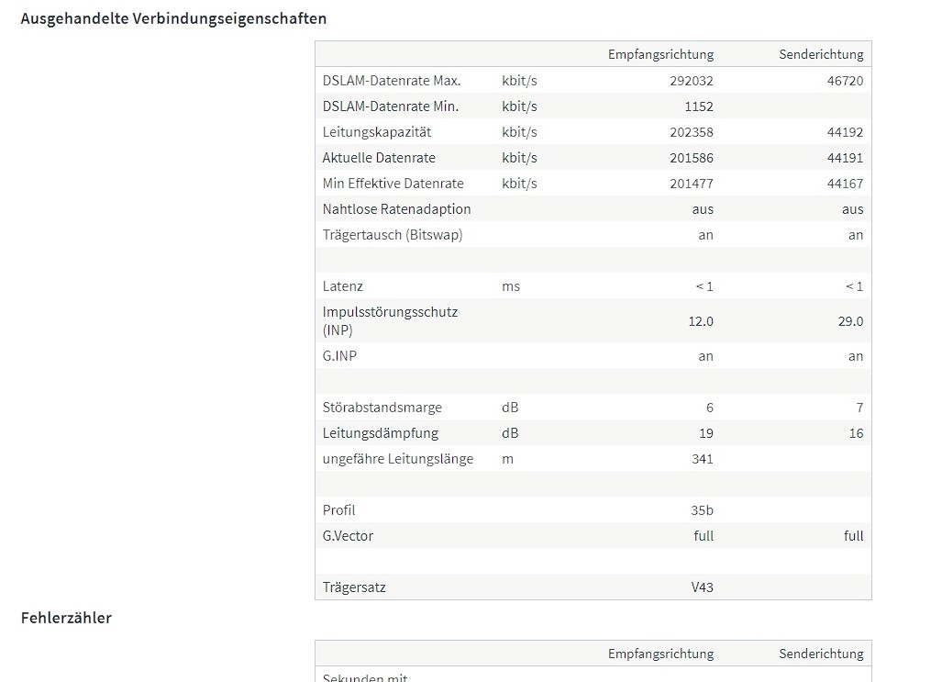
Task: Select the profile value 35b
Action: click(x=702, y=510)
